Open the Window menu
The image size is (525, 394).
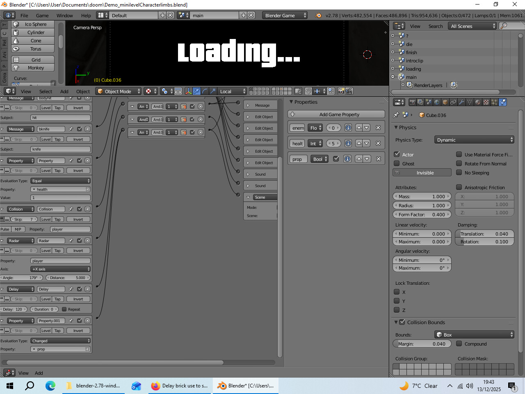click(65, 16)
